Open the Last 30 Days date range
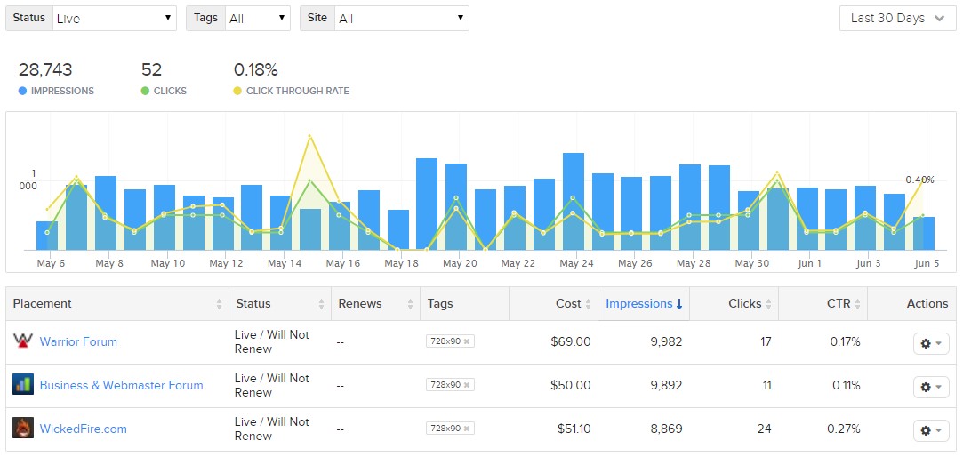Viewport: 963px width, 457px height. pyautogui.click(x=897, y=19)
